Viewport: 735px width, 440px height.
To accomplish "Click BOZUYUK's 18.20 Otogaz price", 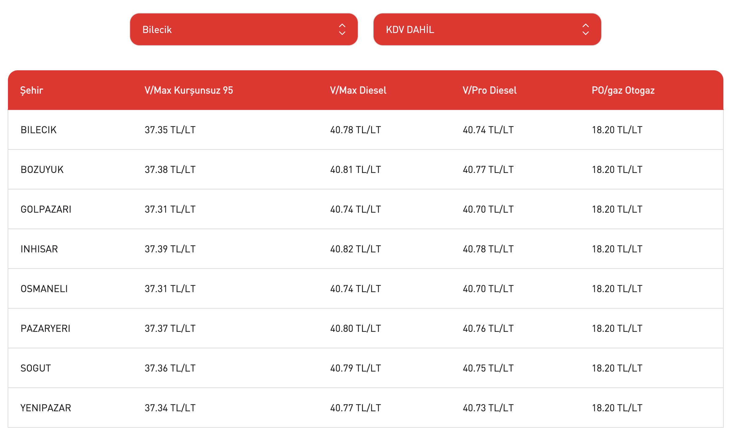I will 617,170.
